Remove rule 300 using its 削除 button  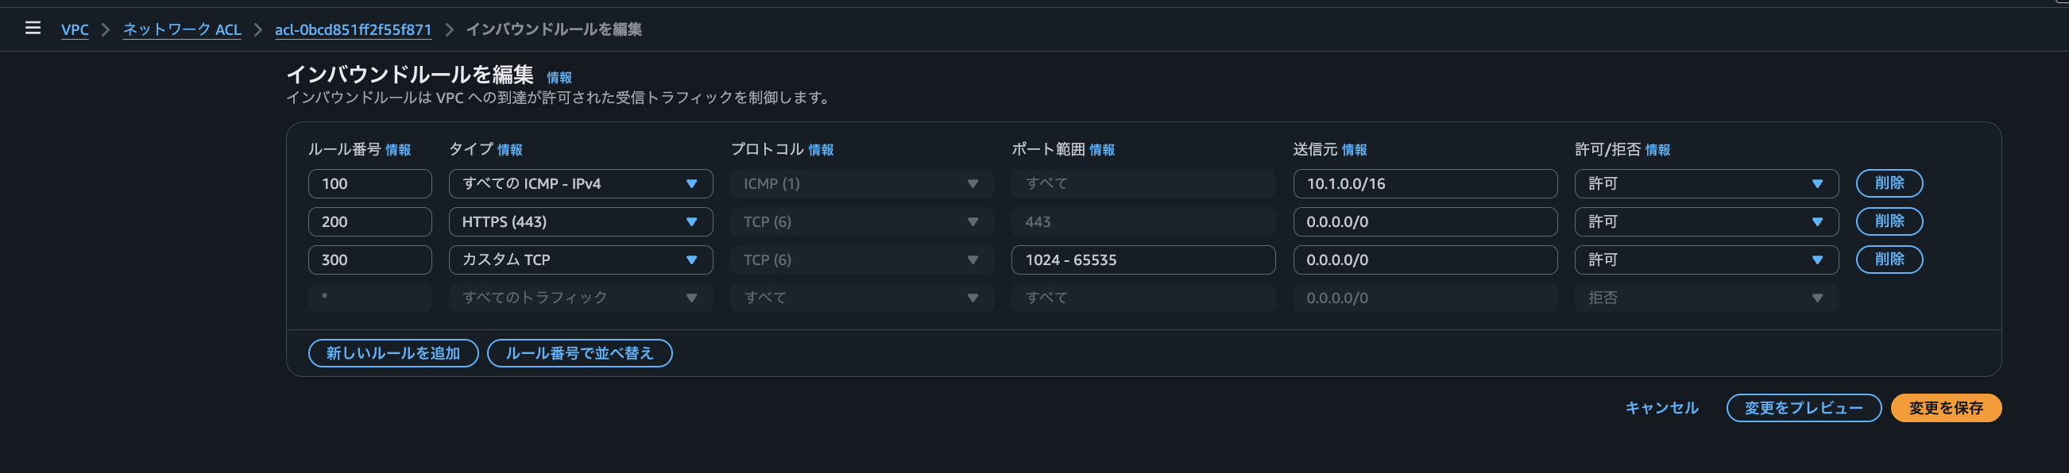coord(1889,259)
